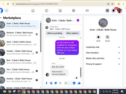The image size is (126, 94).
Task: Reload the page in browser
Action: tap(8, 4)
